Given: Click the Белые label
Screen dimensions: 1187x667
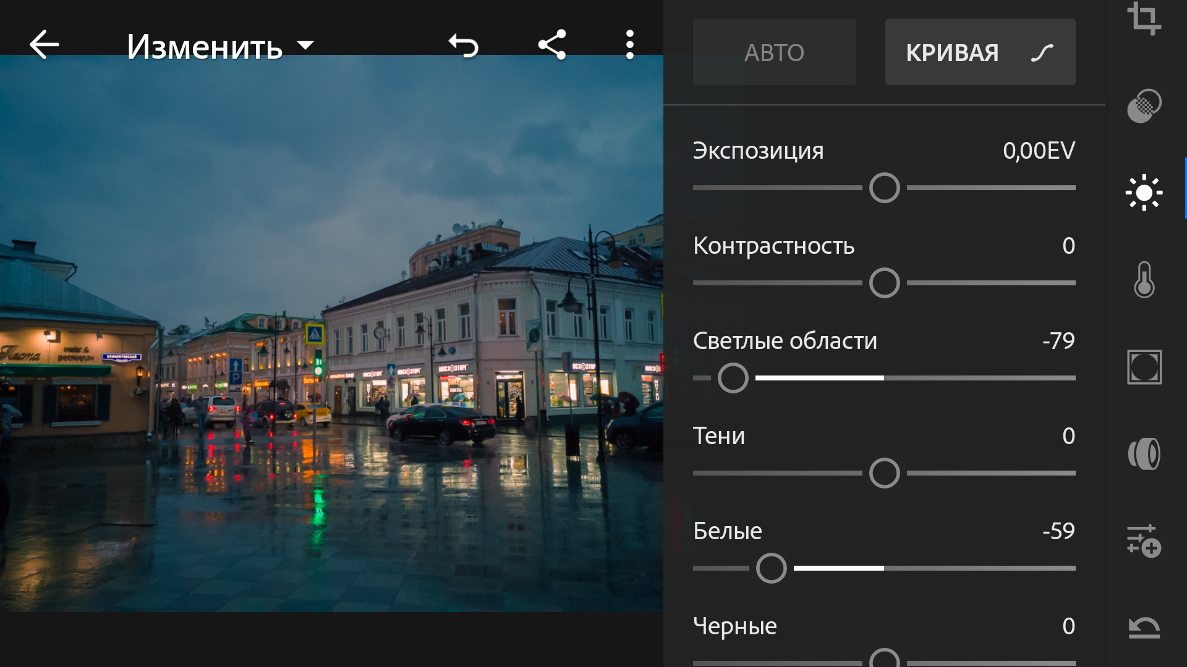Looking at the screenshot, I should click(727, 531).
